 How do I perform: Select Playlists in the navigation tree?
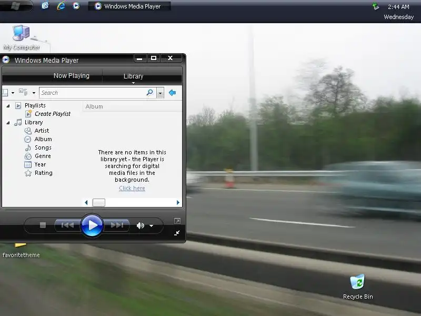[35, 105]
